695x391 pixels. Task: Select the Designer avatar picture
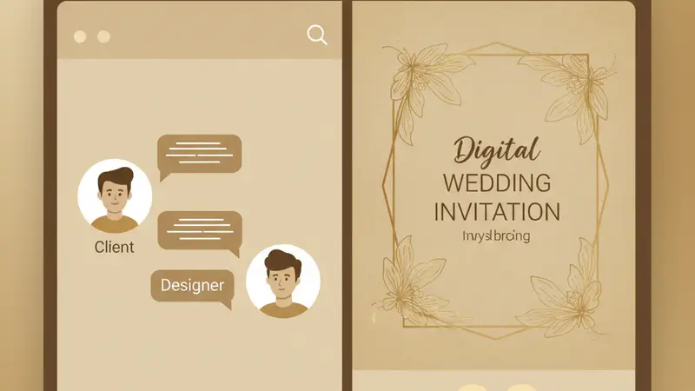283,281
